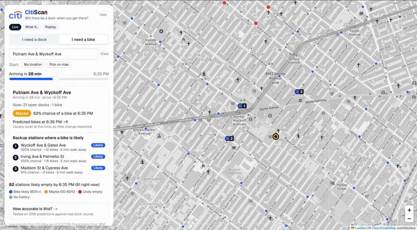The image size is (417, 230).
Task: Click Likely badge for Irving Ave & Palmetto St
Action: tap(98, 156)
